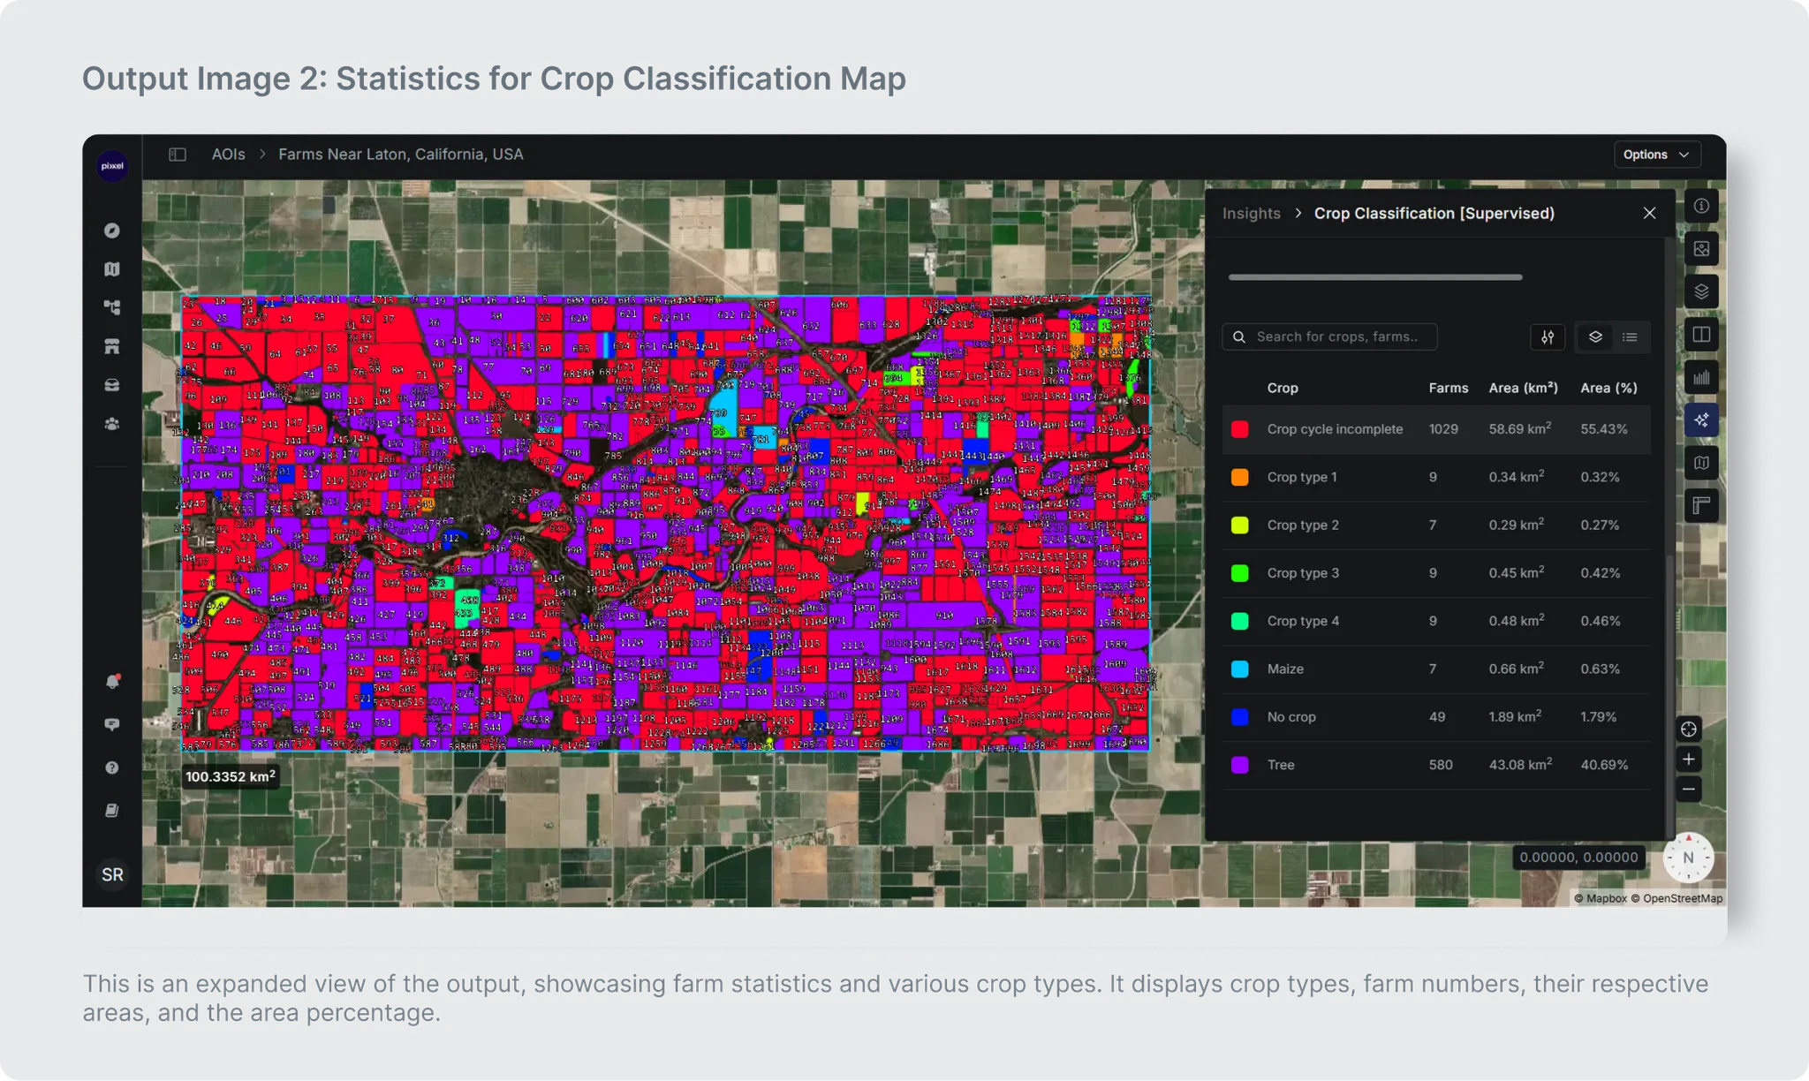The height and width of the screenshot is (1081, 1809).
Task: Switch to layer view in insights panel
Action: point(1595,336)
